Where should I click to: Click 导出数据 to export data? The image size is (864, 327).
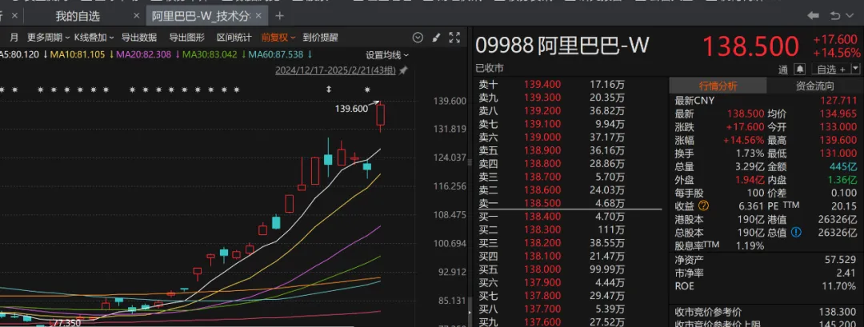point(139,38)
